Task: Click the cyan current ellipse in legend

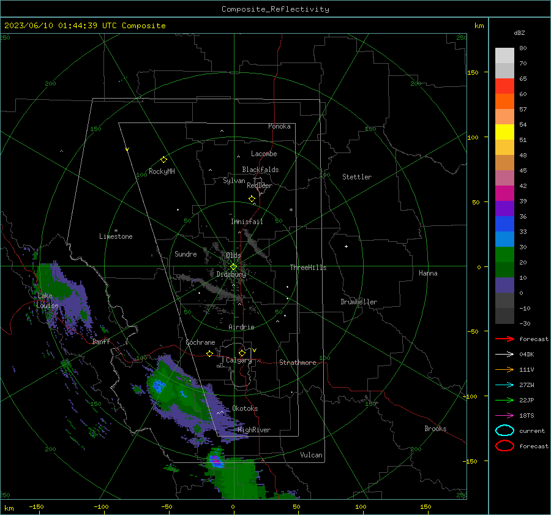Action: coord(504,430)
